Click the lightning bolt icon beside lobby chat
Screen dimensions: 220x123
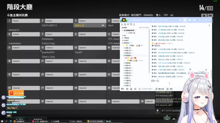[x=157, y=111]
